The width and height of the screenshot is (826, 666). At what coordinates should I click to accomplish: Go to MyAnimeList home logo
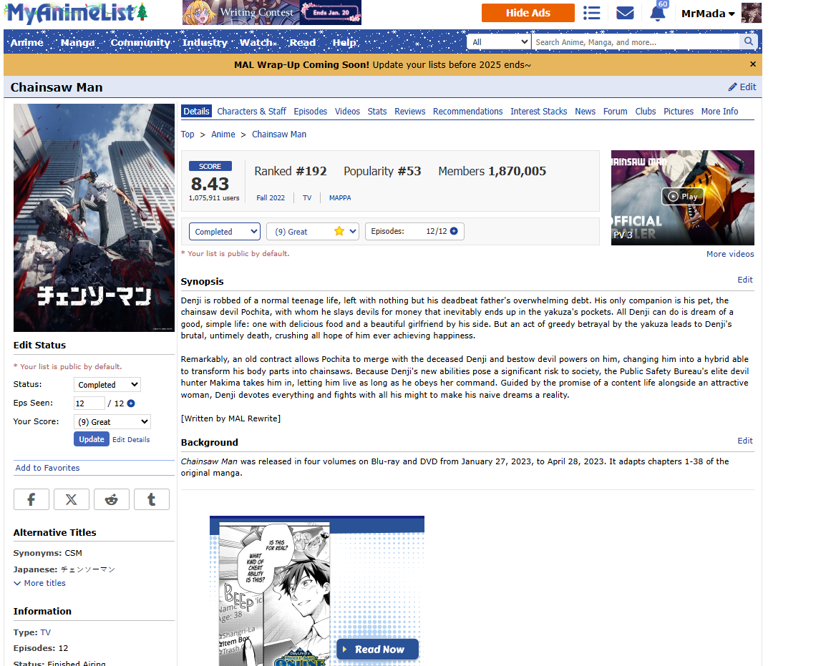76,13
